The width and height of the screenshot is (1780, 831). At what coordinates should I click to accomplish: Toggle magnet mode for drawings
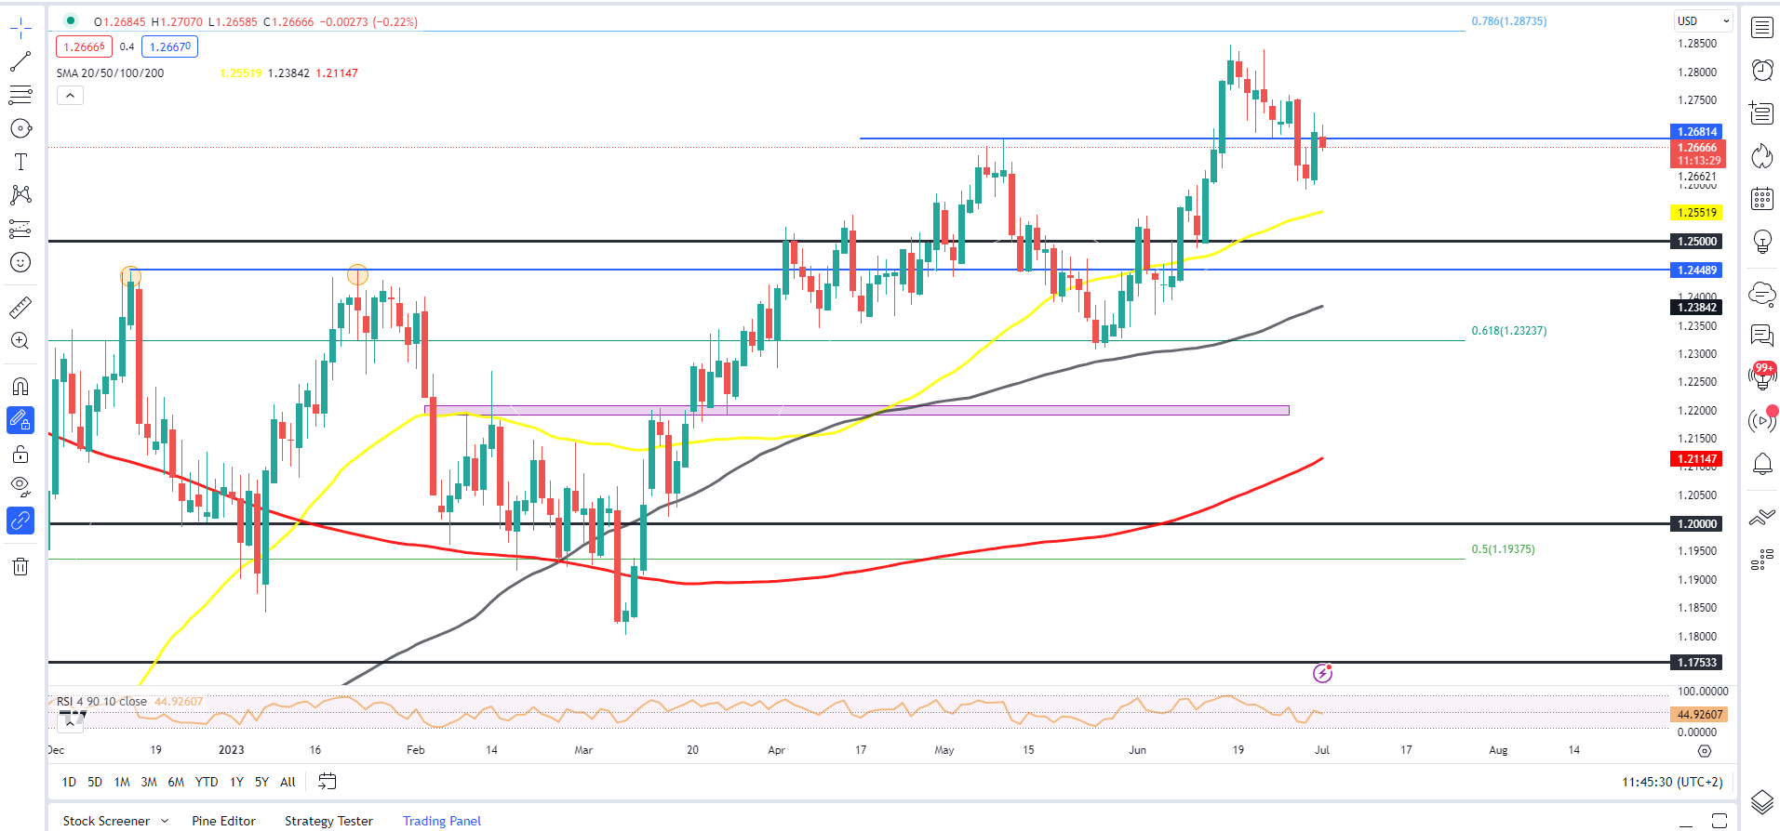[20, 387]
